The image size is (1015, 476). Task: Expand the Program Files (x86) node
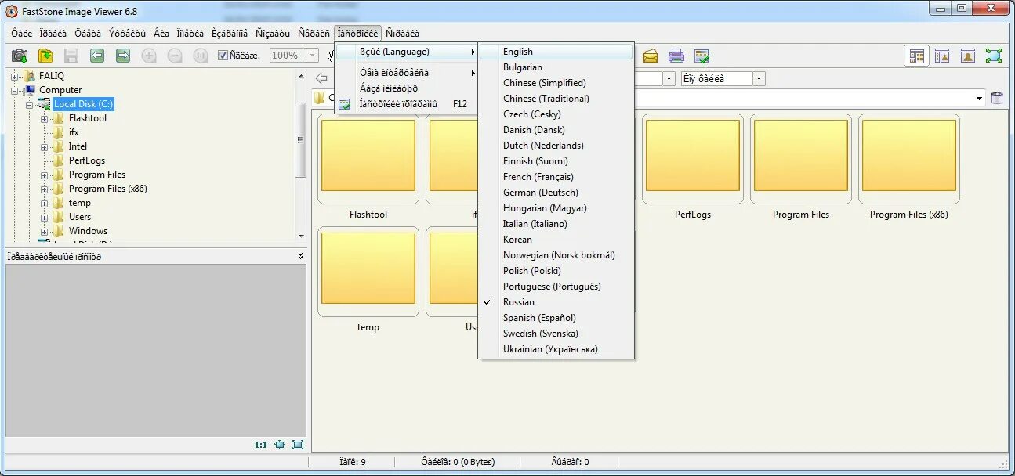pos(45,189)
